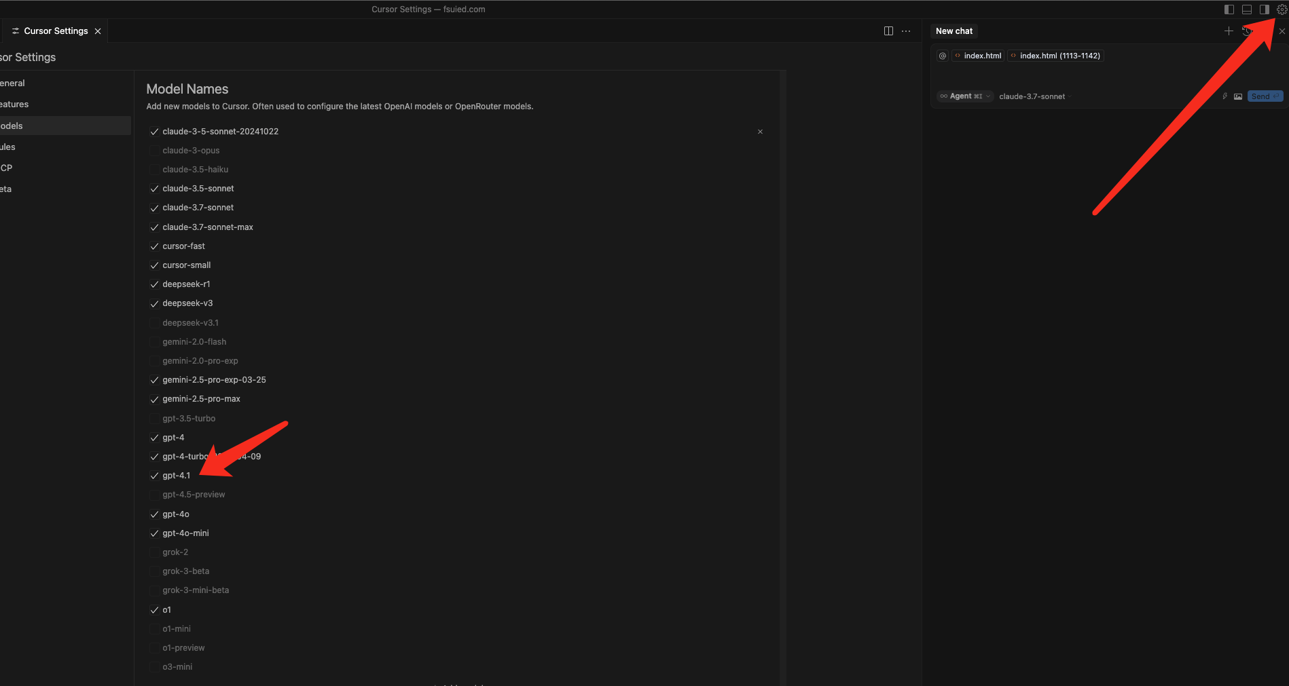The height and width of the screenshot is (686, 1289).
Task: Split the editor using the split icon
Action: [x=888, y=31]
